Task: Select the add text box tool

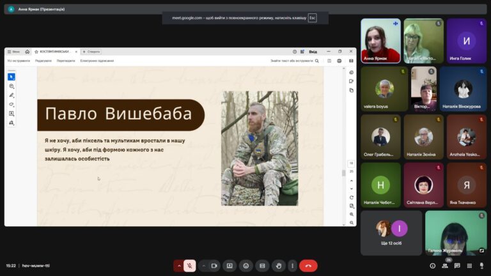Action: click(12, 114)
